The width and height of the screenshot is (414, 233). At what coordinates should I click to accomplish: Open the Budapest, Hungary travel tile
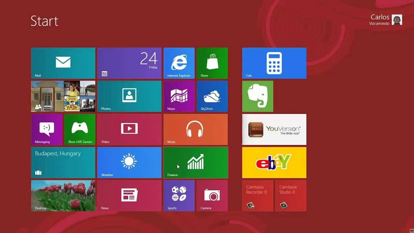(x=63, y=163)
